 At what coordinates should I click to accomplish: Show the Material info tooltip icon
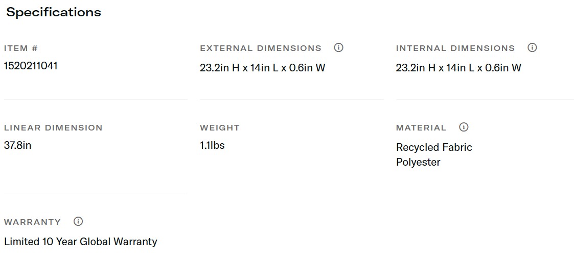click(464, 127)
